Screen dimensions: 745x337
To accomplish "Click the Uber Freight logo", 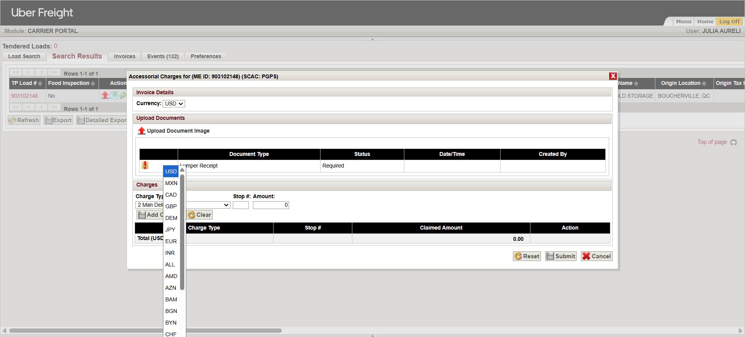I will 42,13.
